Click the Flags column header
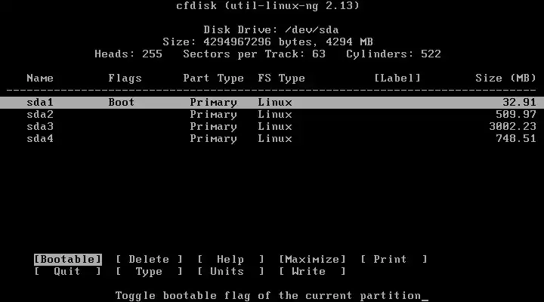 (x=125, y=79)
